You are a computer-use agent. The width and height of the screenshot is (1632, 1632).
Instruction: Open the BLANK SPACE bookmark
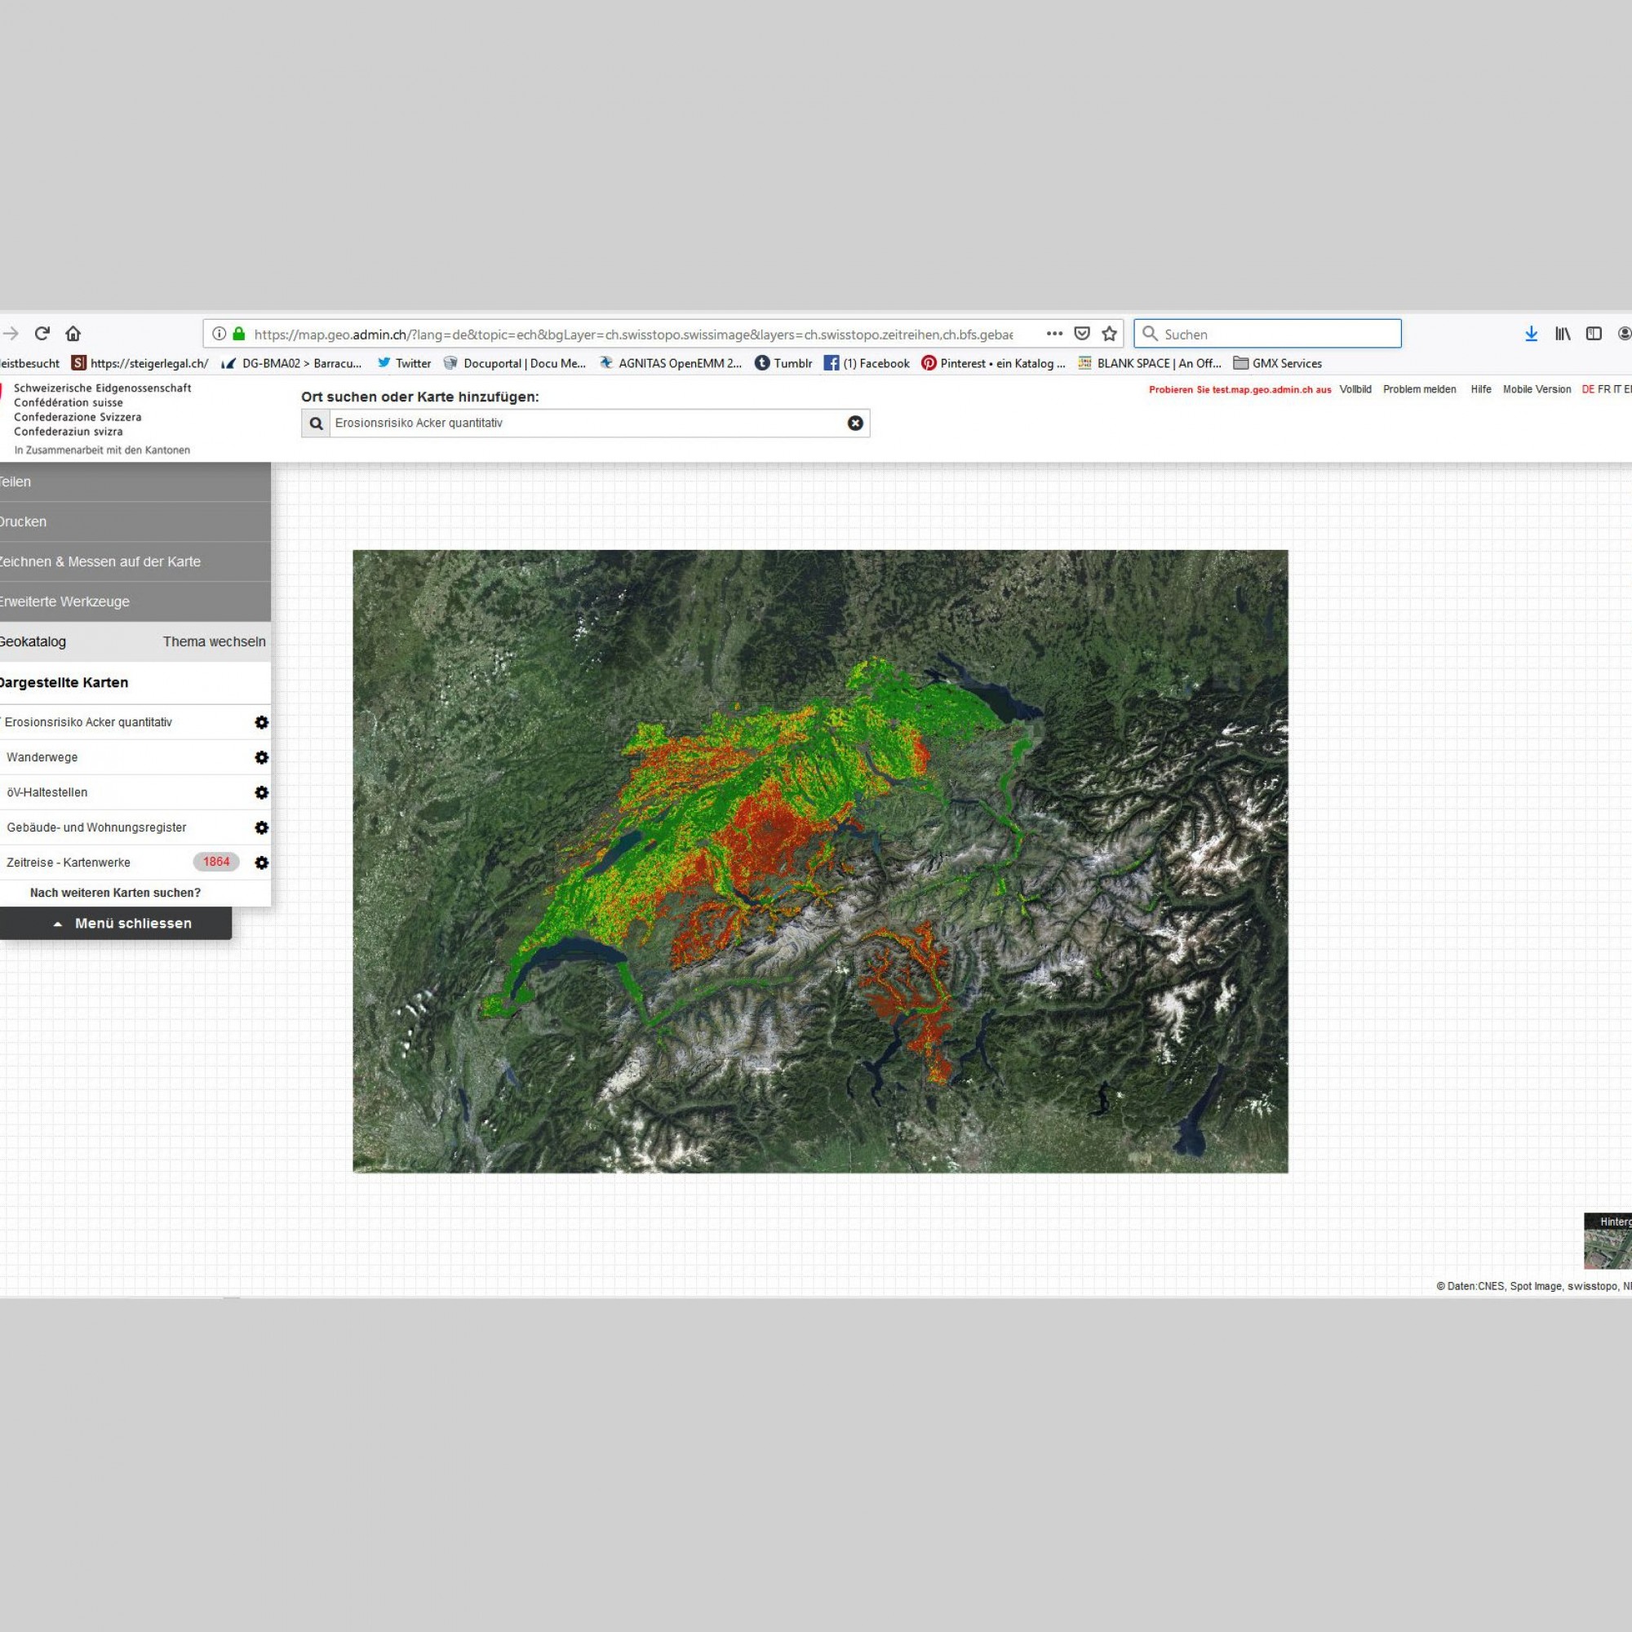pyautogui.click(x=1150, y=363)
